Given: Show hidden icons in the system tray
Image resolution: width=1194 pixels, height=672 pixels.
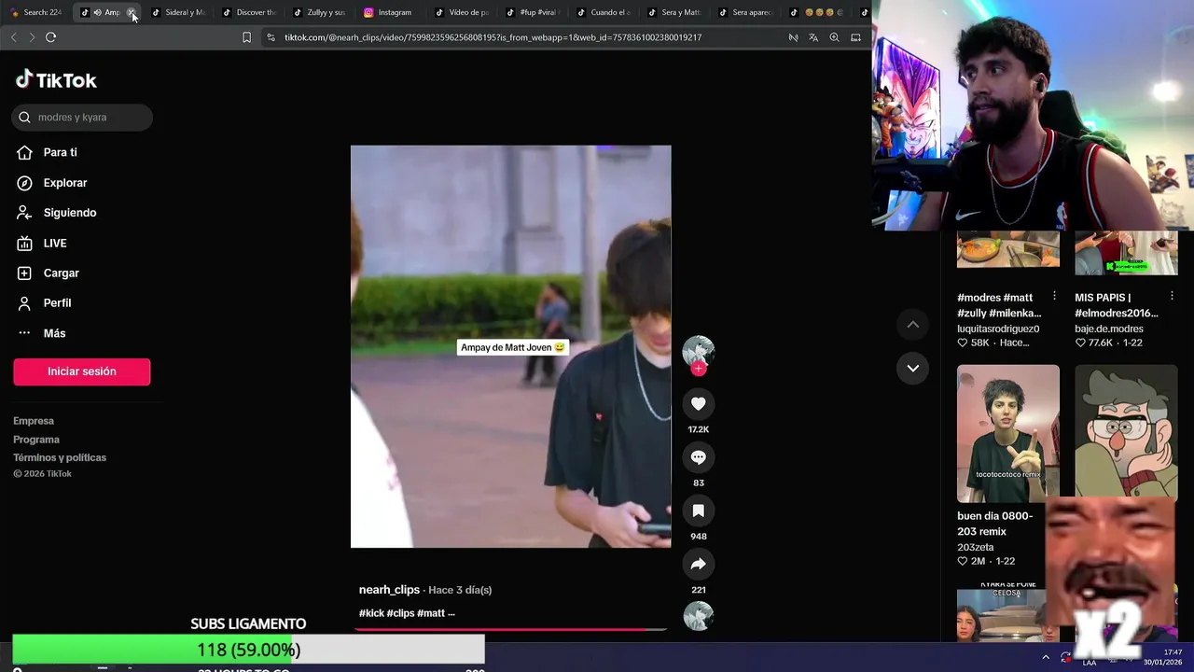Looking at the screenshot, I should (1046, 657).
